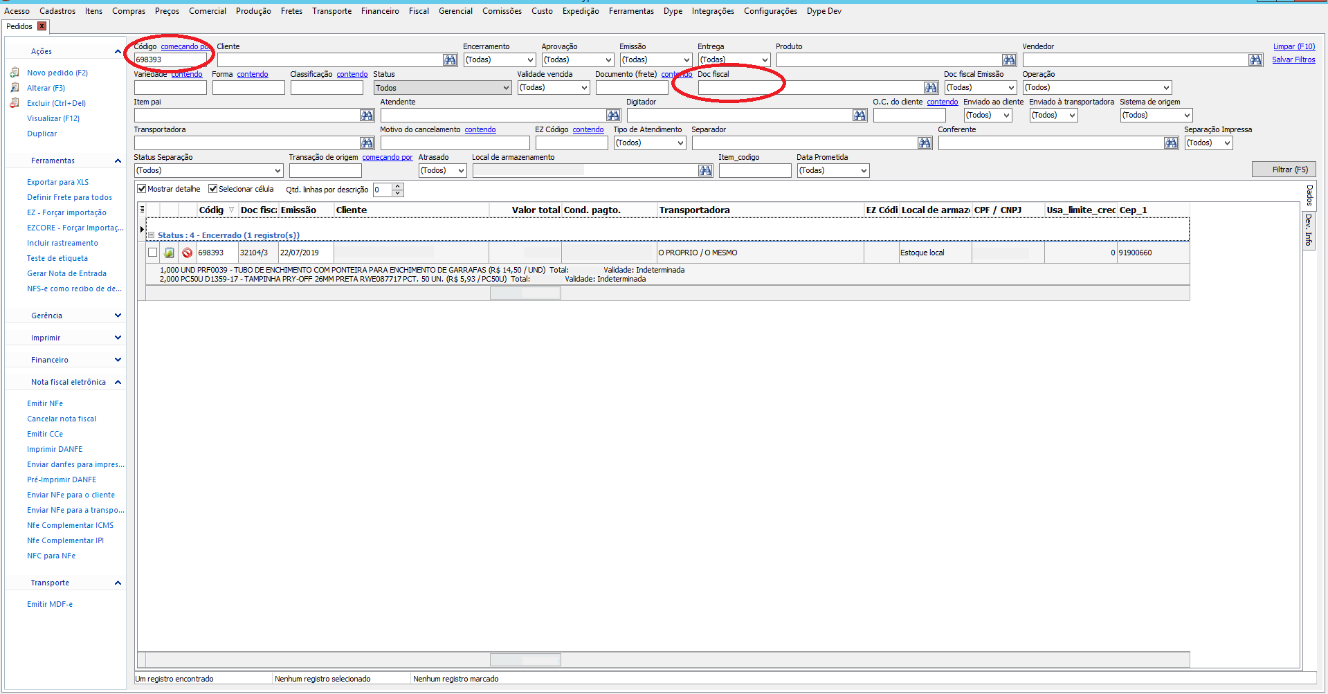Open Separador search binoculars icon
Image resolution: width=1328 pixels, height=694 pixels.
click(925, 143)
